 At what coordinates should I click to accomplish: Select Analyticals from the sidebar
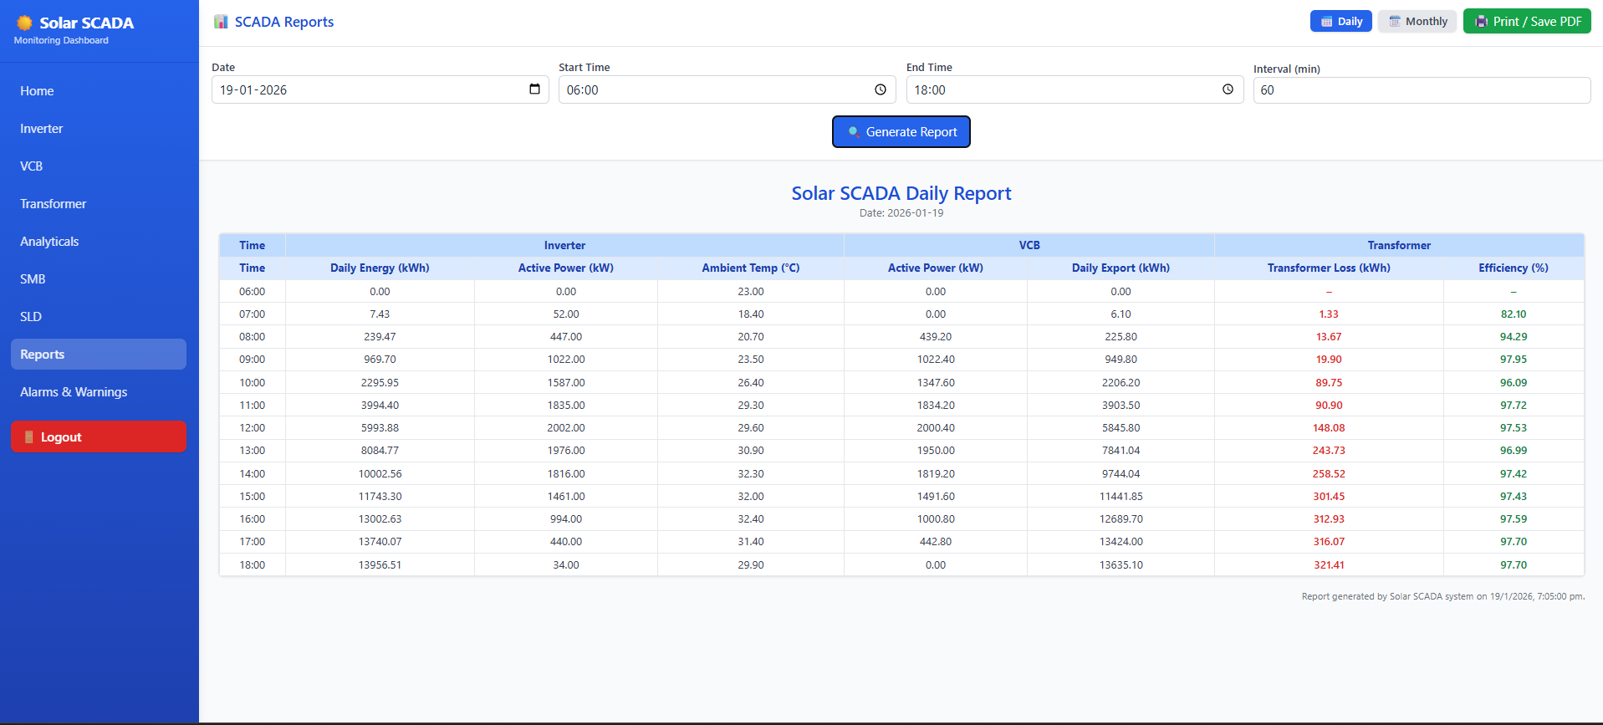(49, 242)
